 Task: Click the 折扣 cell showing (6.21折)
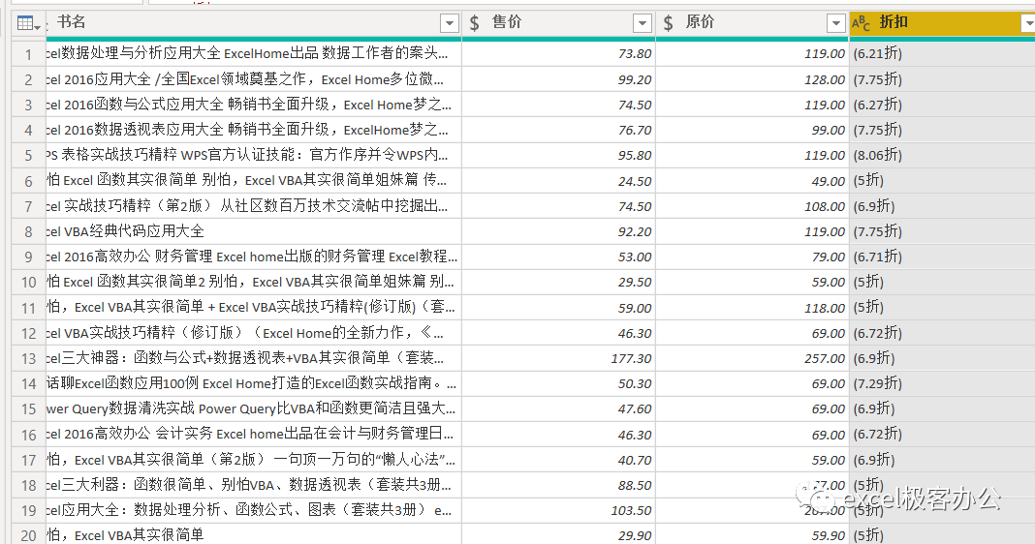pos(942,54)
